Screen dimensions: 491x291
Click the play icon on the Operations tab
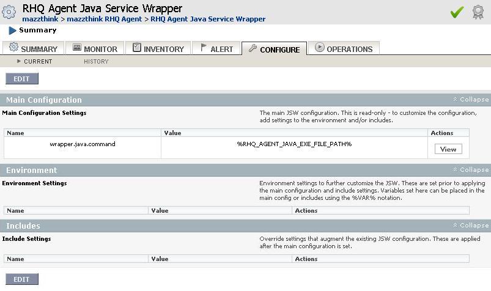tap(320, 48)
